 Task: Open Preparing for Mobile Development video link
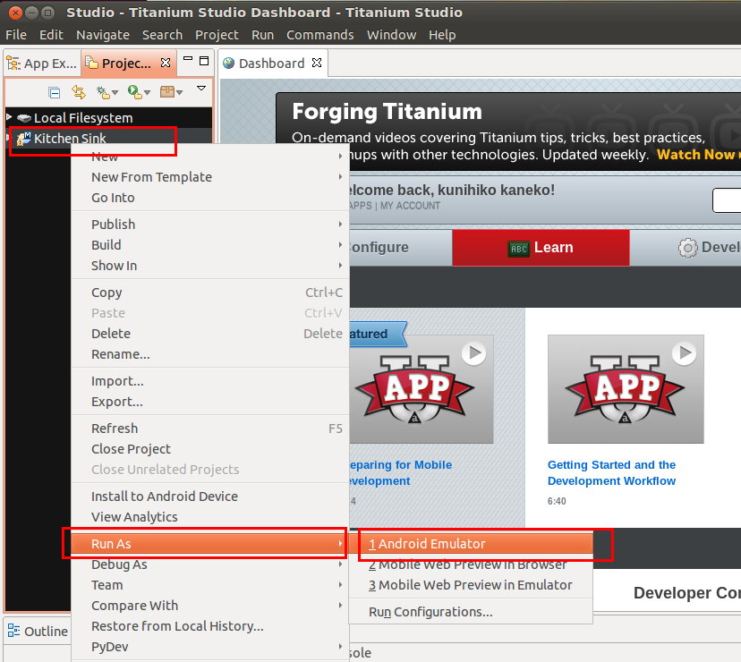(401, 473)
